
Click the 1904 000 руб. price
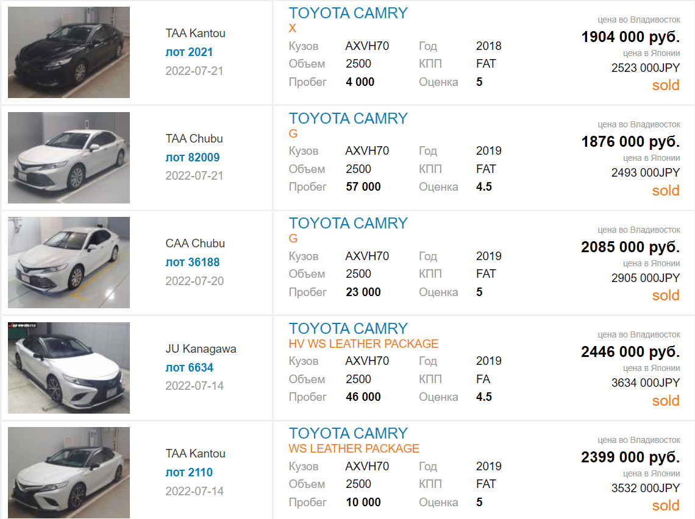point(630,37)
